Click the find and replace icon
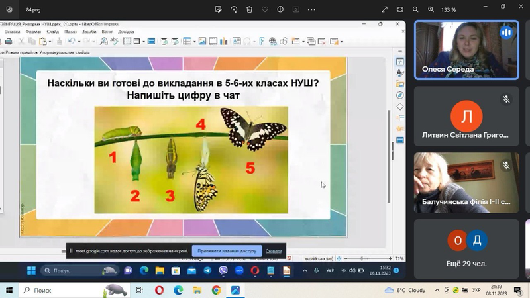530x298 pixels. (x=103, y=41)
